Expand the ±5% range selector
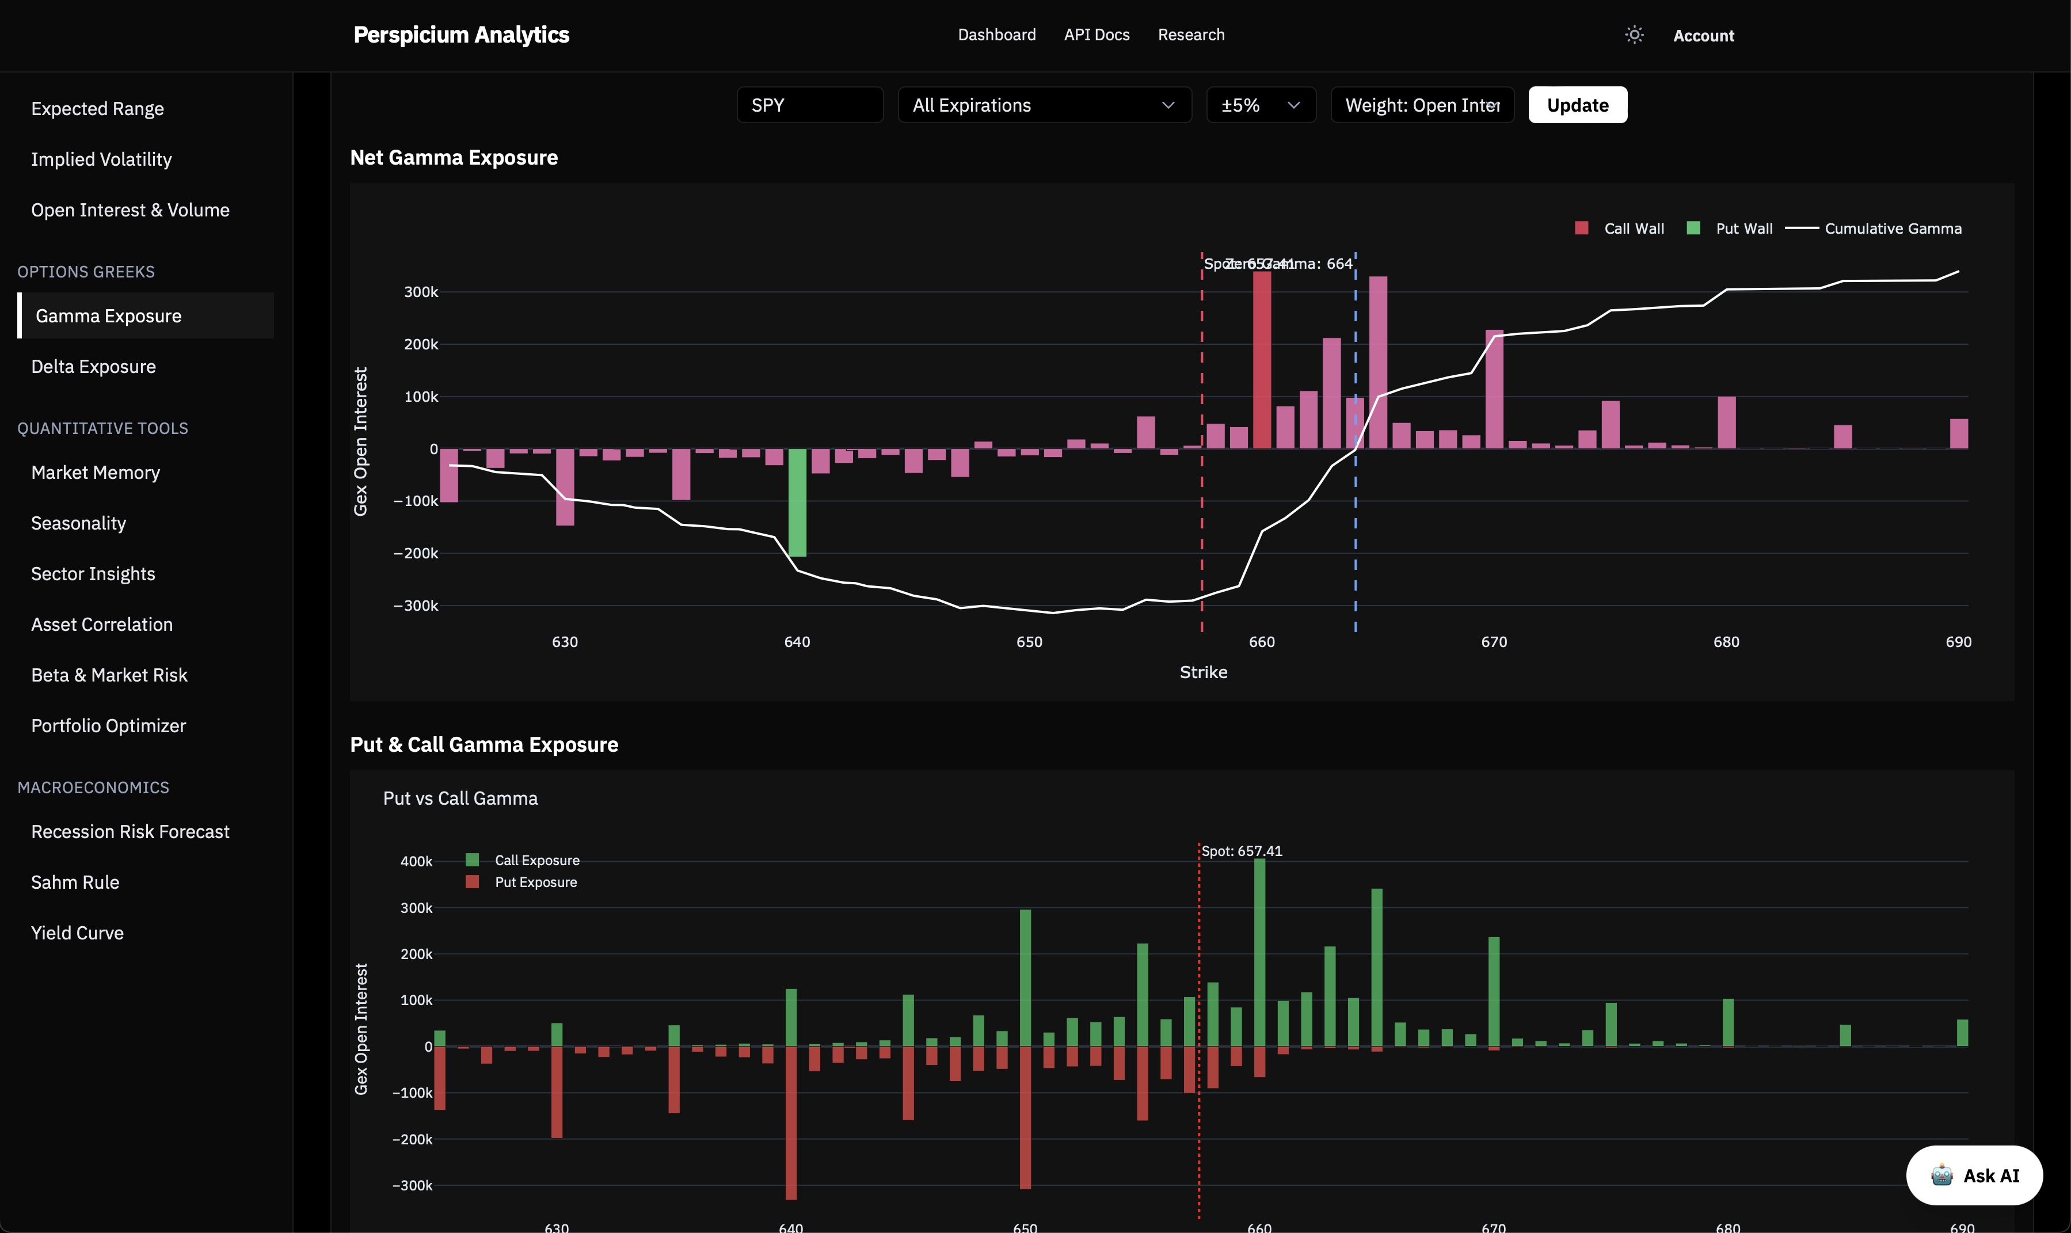Viewport: 2071px width, 1233px height. coord(1259,105)
